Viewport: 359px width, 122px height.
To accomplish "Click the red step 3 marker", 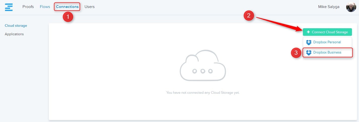I will [x=296, y=53].
